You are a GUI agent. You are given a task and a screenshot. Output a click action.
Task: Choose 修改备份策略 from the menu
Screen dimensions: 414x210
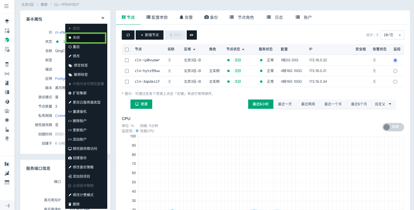tap(86, 167)
